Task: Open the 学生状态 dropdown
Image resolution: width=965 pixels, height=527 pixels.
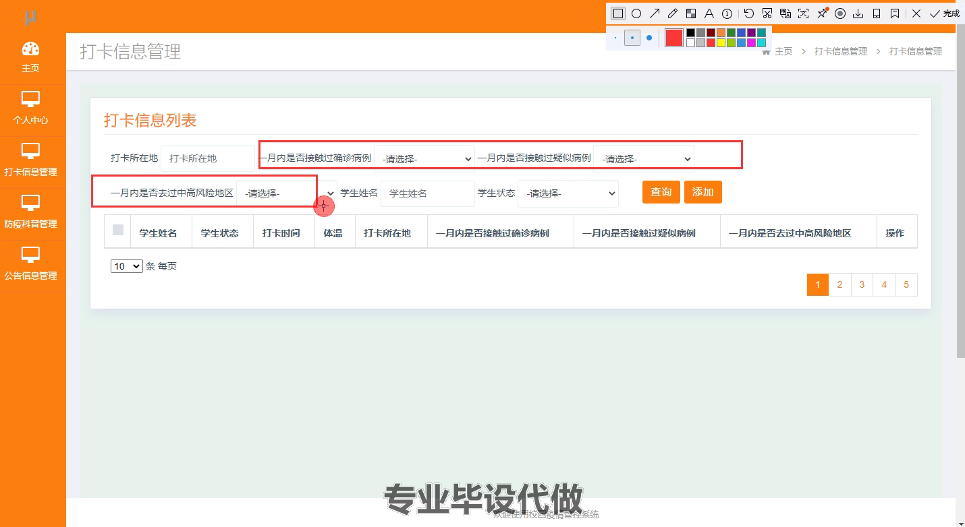Action: [568, 193]
